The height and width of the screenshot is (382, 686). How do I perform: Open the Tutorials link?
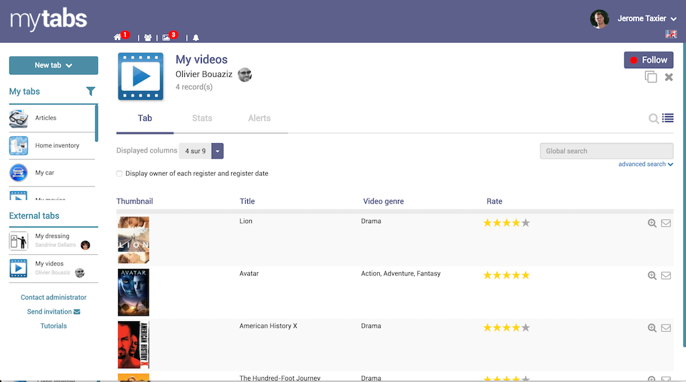54,326
